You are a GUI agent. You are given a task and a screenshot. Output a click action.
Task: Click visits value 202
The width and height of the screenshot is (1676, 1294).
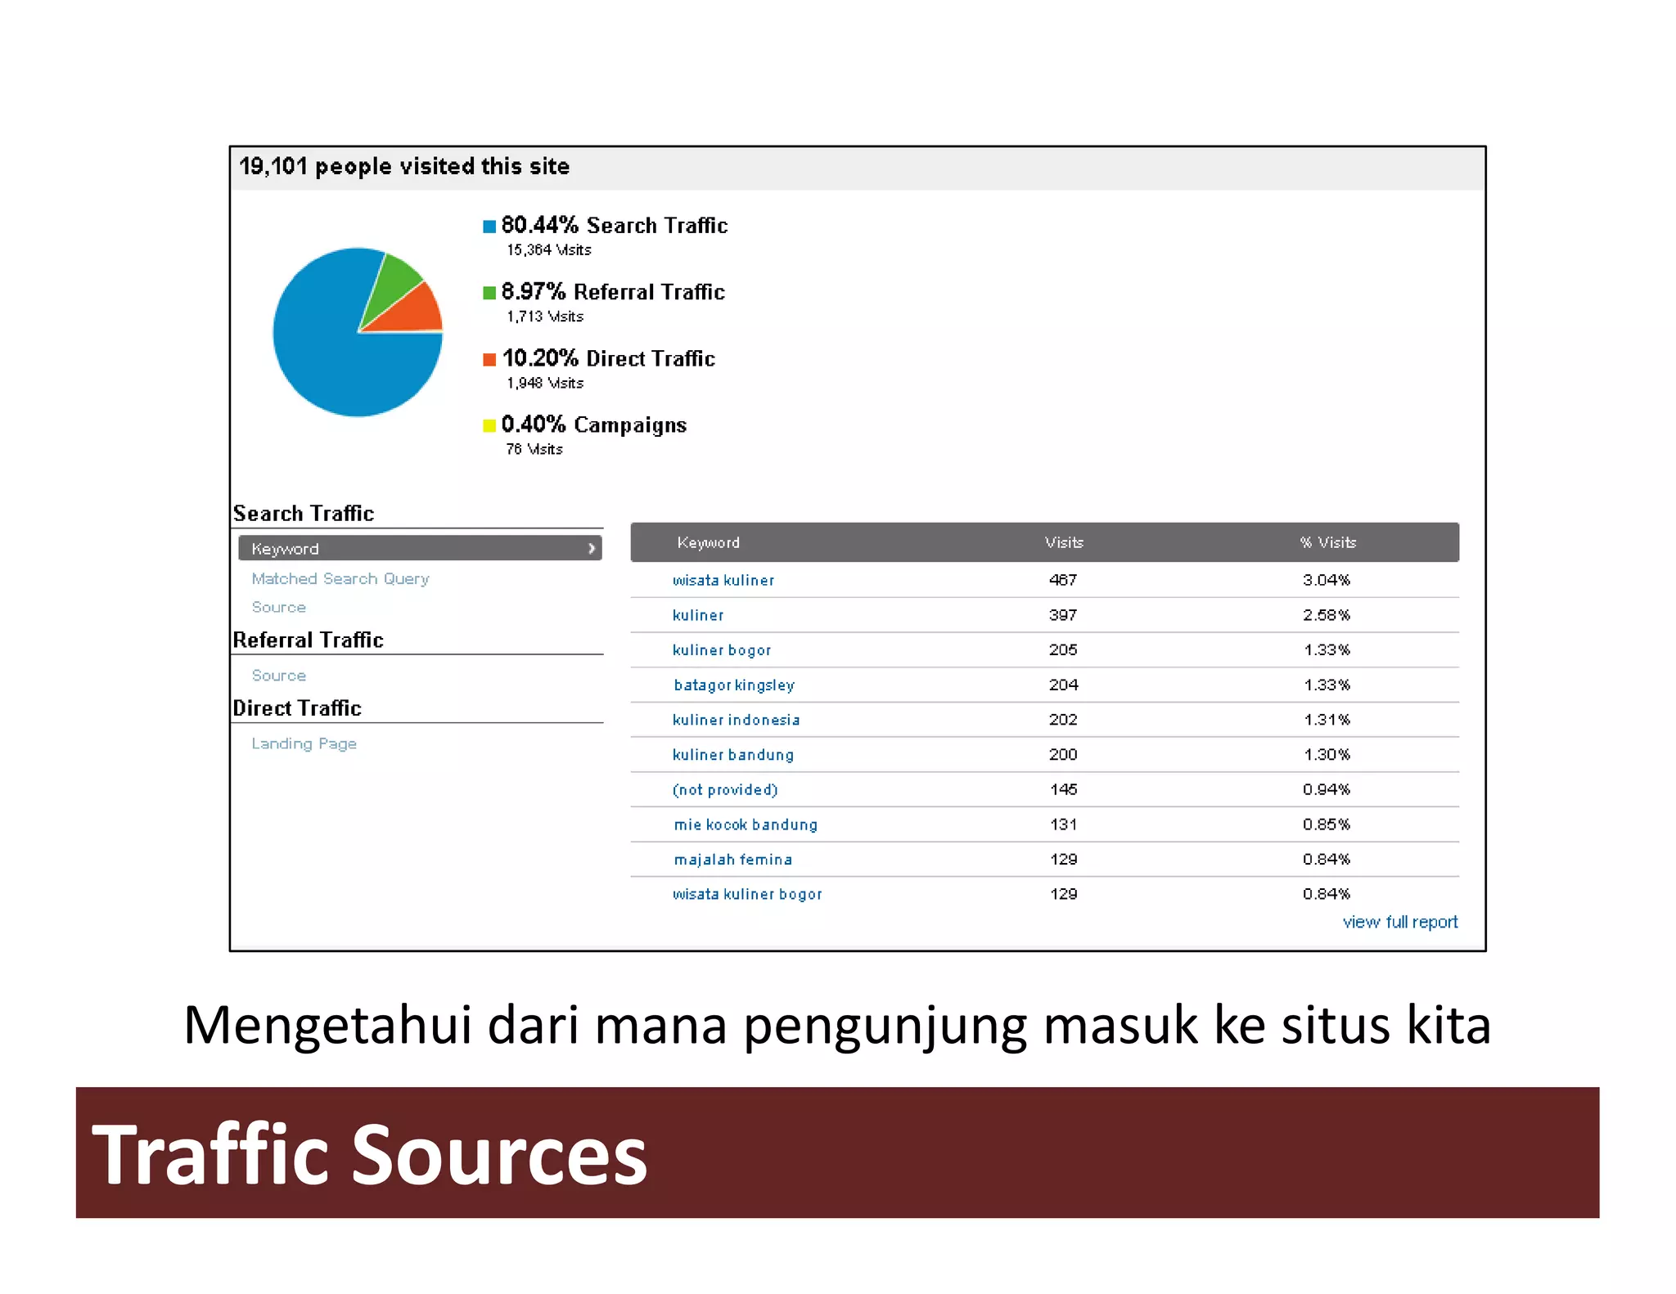pyautogui.click(x=1063, y=720)
